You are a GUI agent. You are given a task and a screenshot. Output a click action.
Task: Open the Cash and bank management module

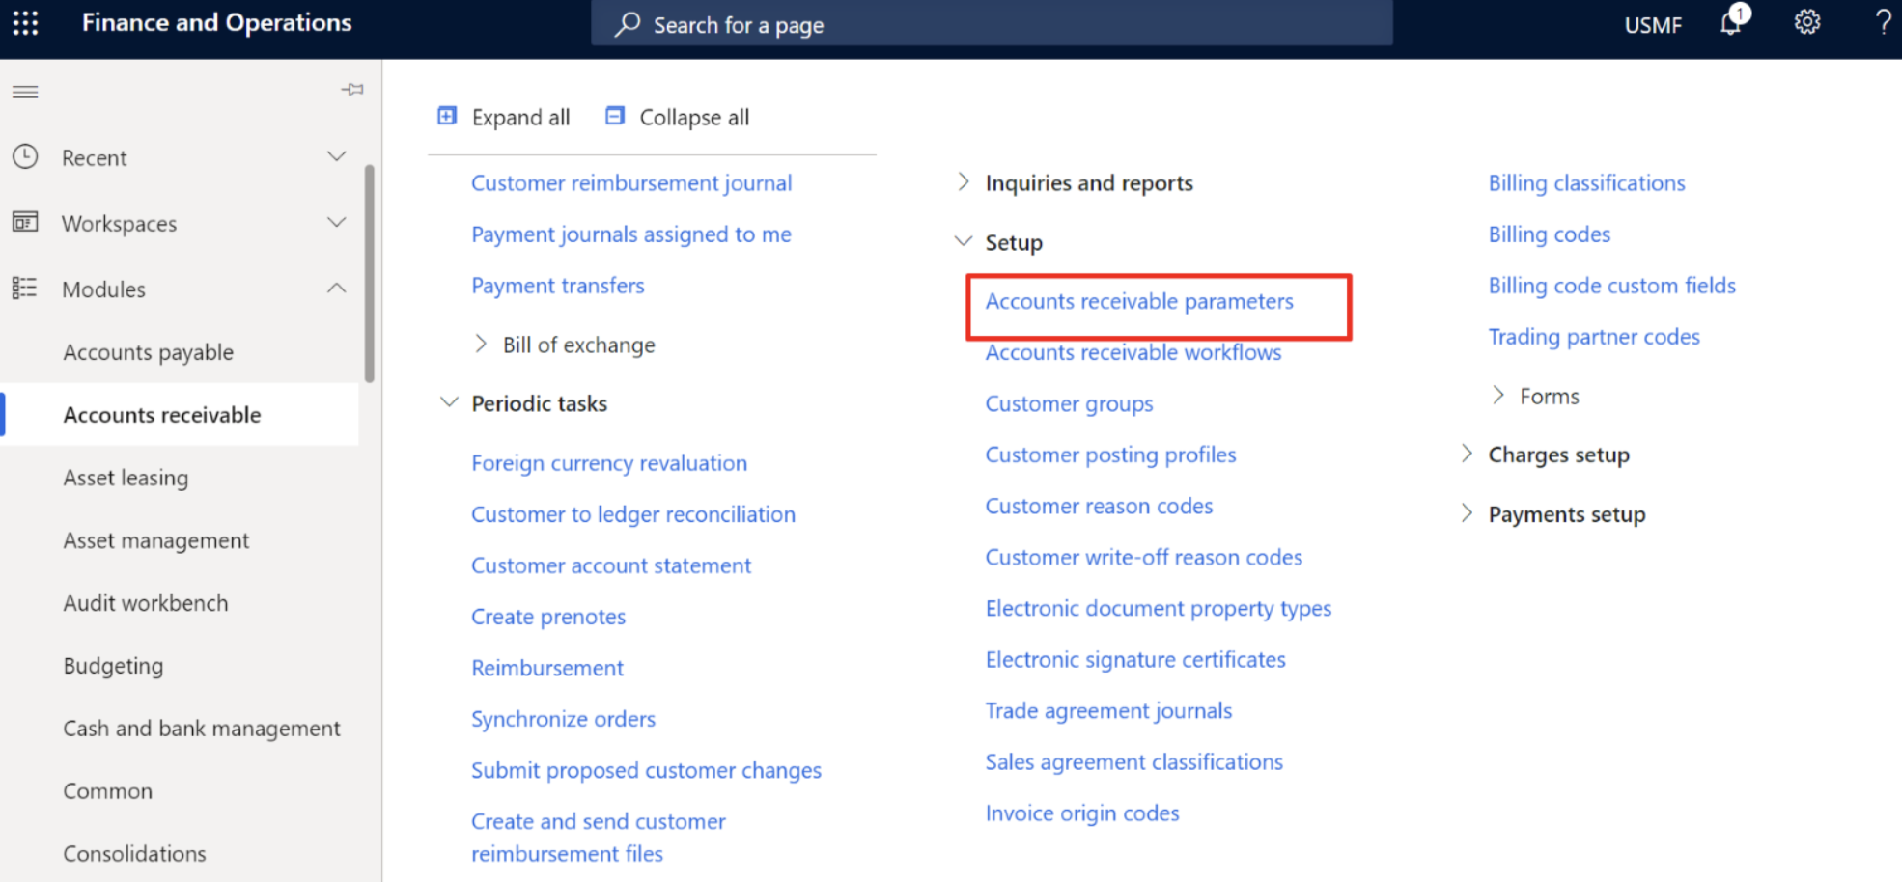(202, 728)
